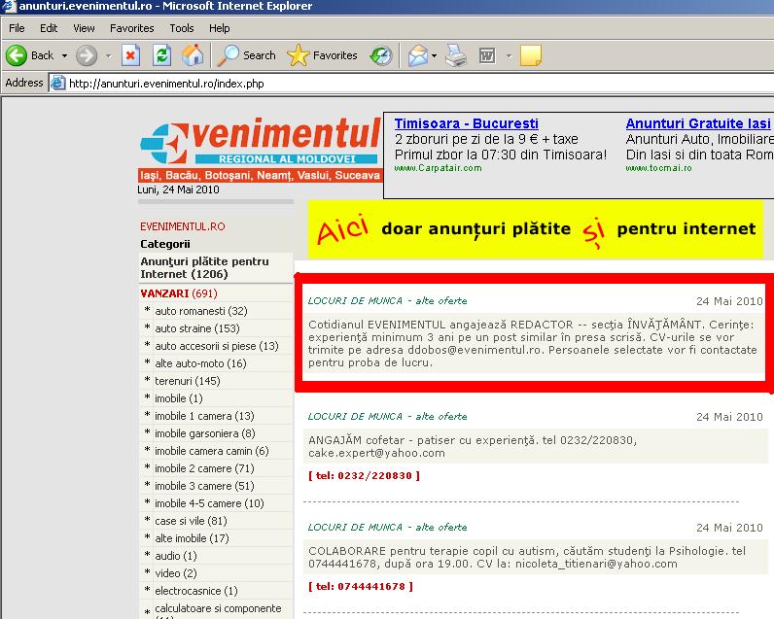Click the phone number tel: 0232/220830

click(x=365, y=476)
